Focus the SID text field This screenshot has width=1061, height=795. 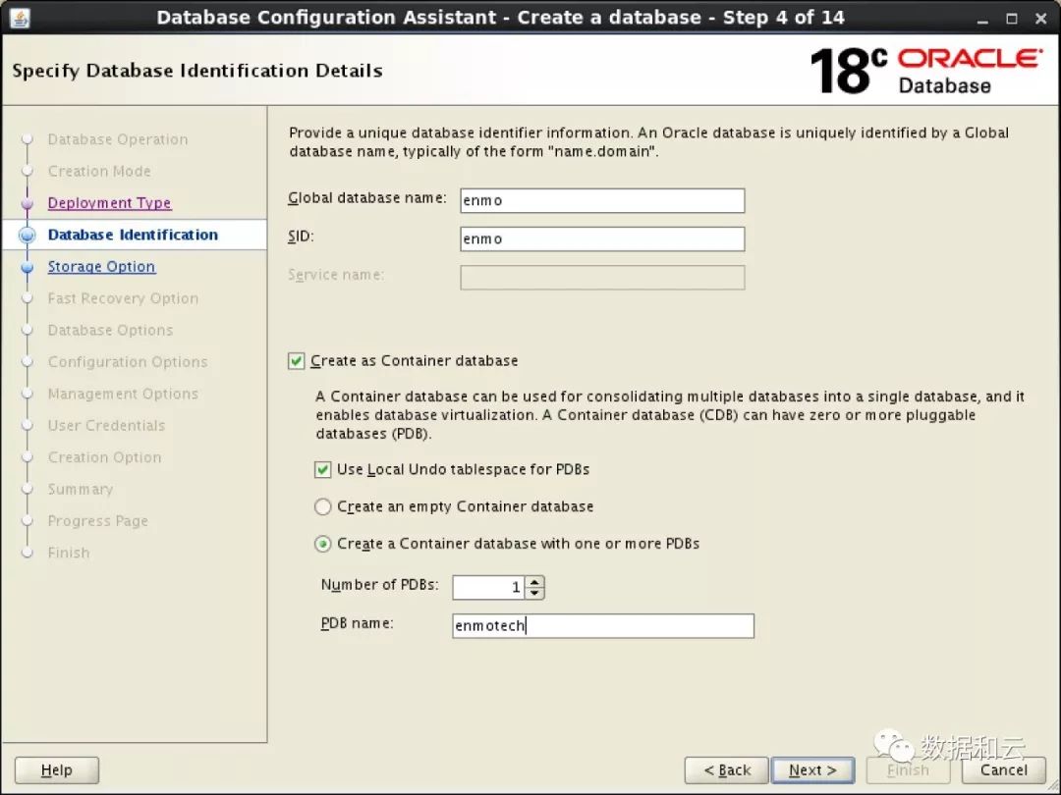coord(601,238)
